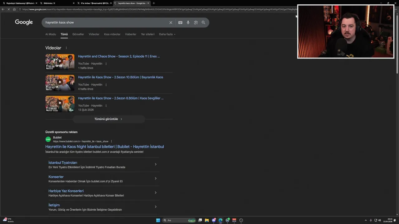Click the Bubilet green favicon
Viewport: 399px width, 224px height.
48,139
